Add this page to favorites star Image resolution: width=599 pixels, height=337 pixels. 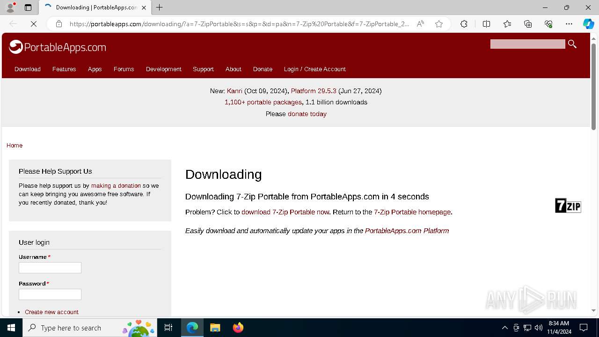(439, 24)
